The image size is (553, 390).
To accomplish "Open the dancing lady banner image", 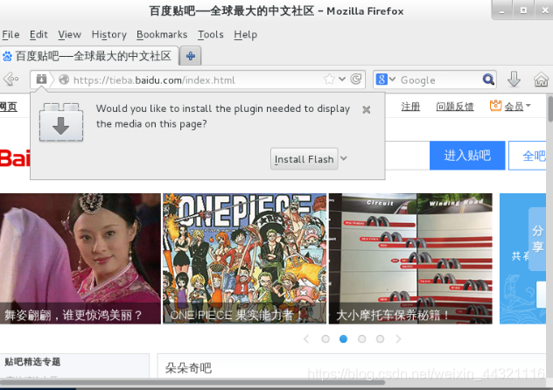I will click(x=80, y=259).
